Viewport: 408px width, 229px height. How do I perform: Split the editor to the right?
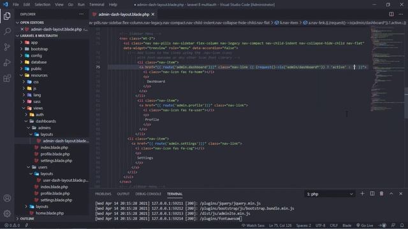(391, 14)
